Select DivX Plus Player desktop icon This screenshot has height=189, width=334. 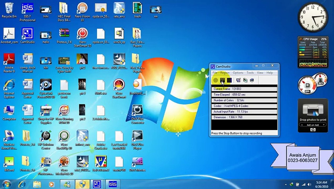pos(137,140)
